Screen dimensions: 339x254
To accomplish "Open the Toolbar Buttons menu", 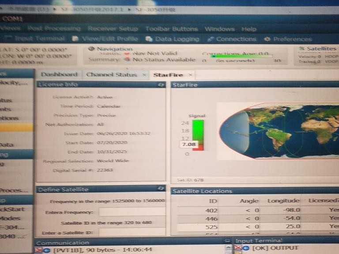I will coord(172,29).
